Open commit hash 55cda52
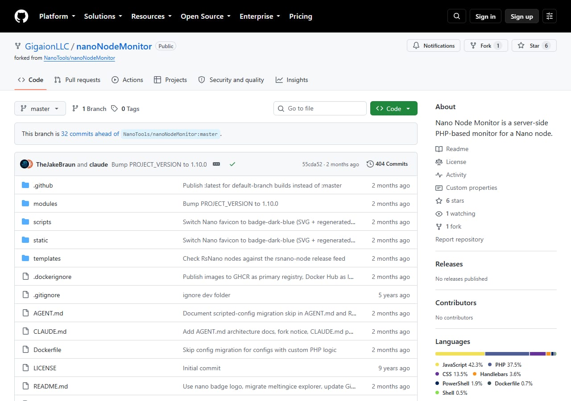Viewport: 571px width, 401px height. coord(312,164)
